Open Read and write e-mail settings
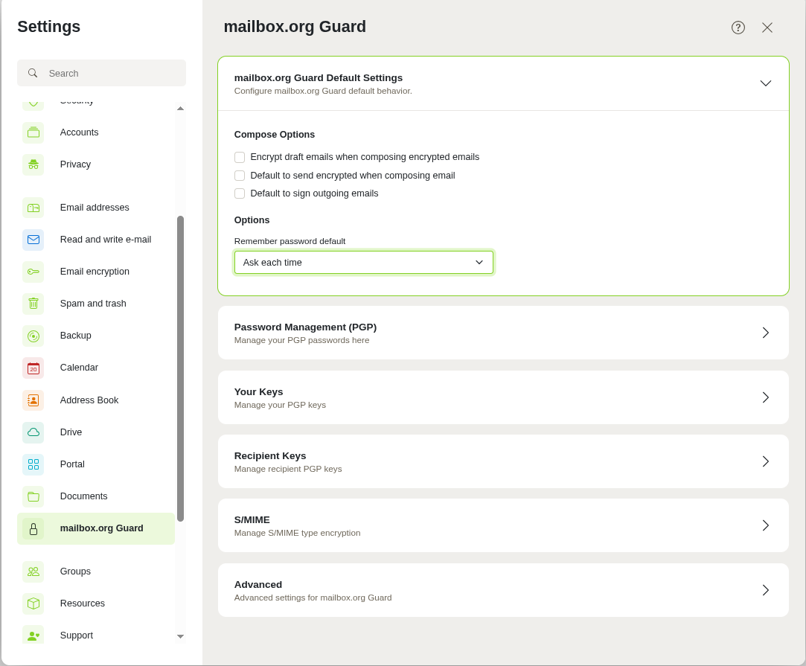The image size is (806, 666). coord(96,240)
